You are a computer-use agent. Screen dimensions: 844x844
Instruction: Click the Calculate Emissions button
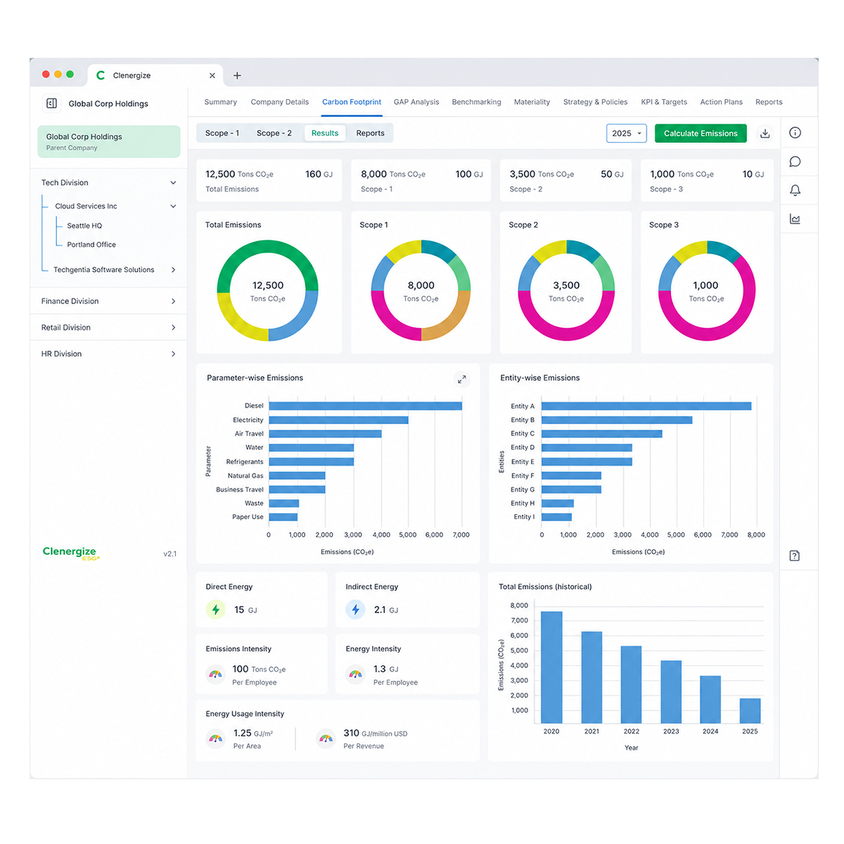(x=701, y=134)
